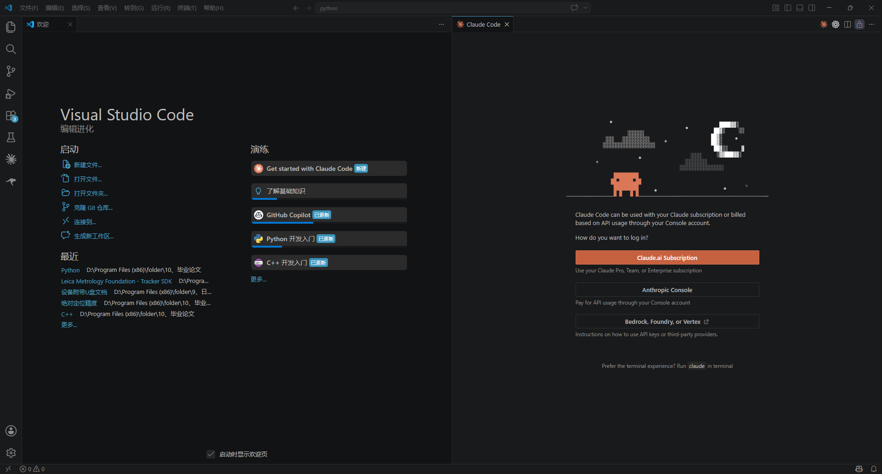This screenshot has height=474, width=882.
Task: Open the 编辑(E) menu
Action: [55, 8]
